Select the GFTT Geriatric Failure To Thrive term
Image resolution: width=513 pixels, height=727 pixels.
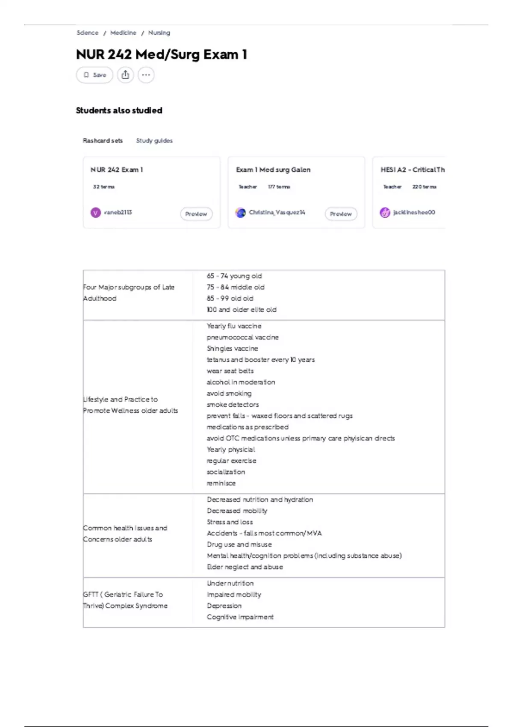125,600
